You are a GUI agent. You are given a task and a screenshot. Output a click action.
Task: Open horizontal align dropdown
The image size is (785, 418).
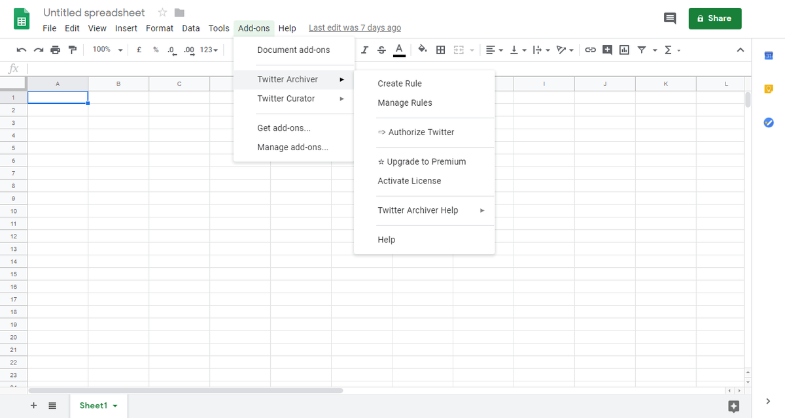pyautogui.click(x=495, y=50)
